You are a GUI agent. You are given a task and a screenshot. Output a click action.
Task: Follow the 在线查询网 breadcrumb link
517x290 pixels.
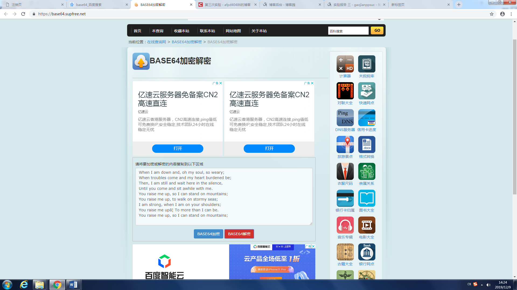(x=156, y=42)
